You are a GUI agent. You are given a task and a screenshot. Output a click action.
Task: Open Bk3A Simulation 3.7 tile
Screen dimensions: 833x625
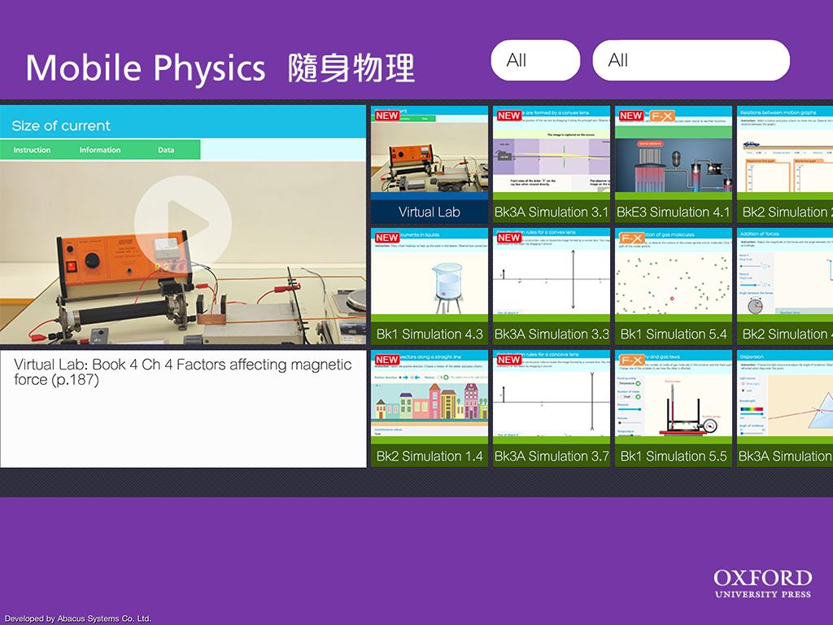pos(552,409)
